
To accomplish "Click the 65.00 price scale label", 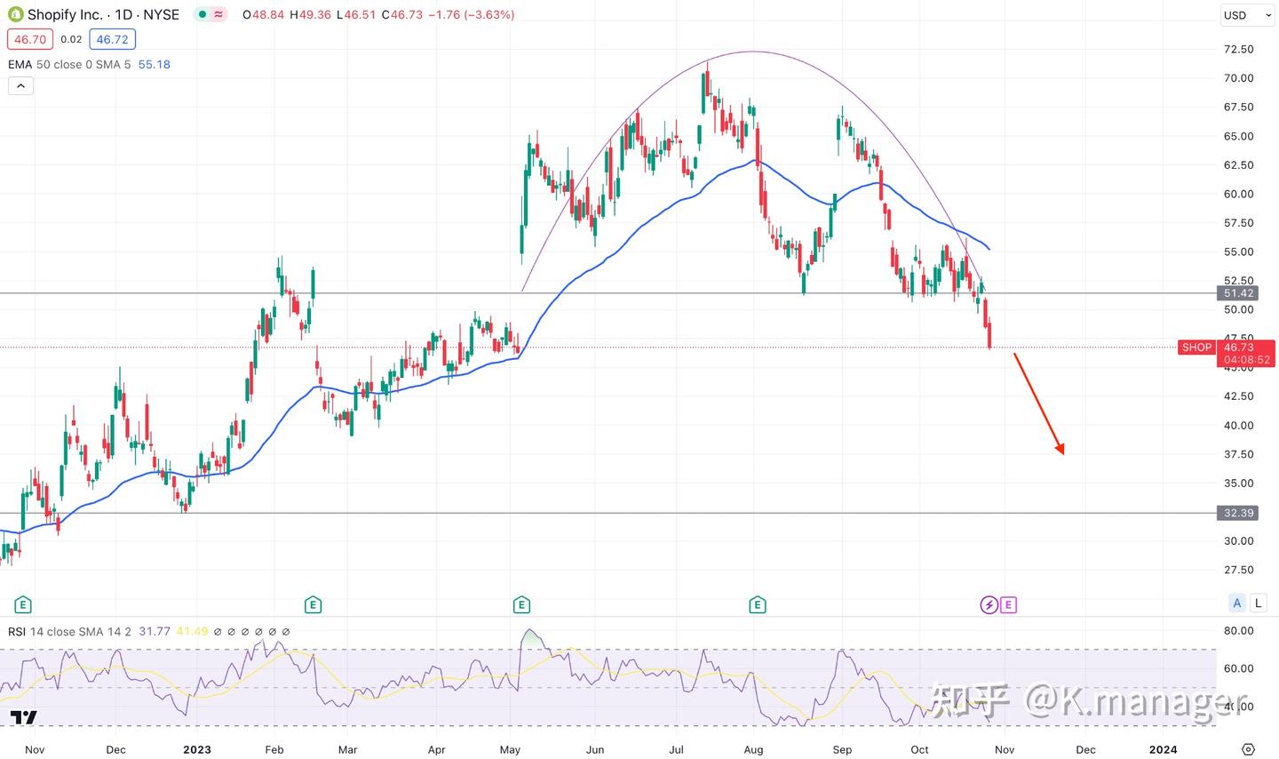I will (x=1238, y=137).
